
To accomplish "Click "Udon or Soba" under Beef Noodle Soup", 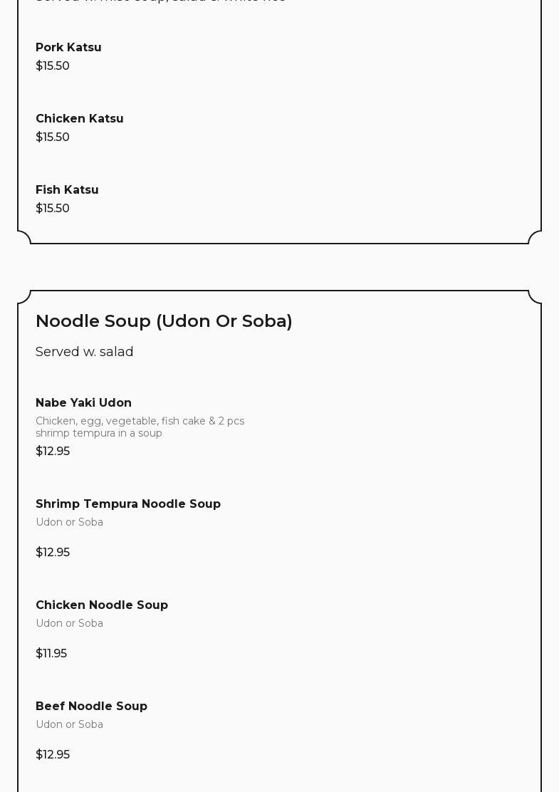I will coord(69,724).
